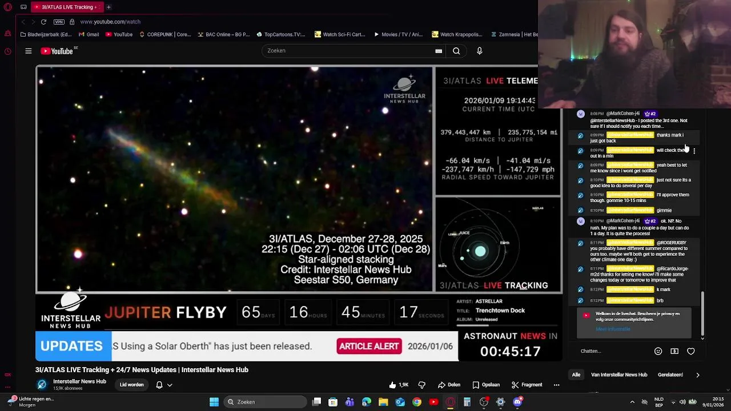
Task: Open the Opera main menu icon
Action: [7, 7]
